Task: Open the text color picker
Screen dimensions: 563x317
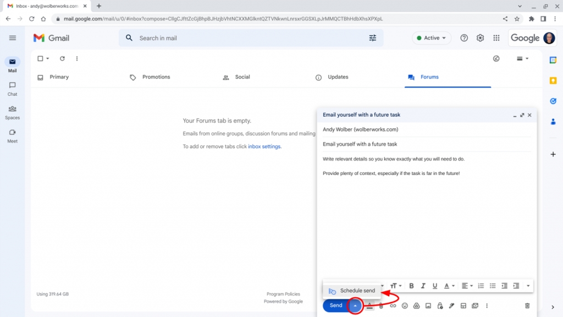Action: (x=449, y=286)
